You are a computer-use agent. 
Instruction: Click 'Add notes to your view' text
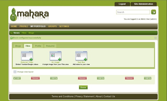81,64
